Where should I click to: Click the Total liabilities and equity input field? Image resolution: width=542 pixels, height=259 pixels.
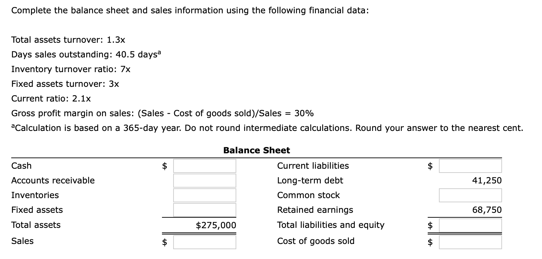point(470,225)
